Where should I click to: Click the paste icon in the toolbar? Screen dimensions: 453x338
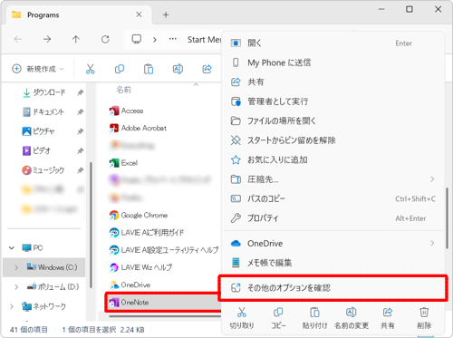(149, 69)
